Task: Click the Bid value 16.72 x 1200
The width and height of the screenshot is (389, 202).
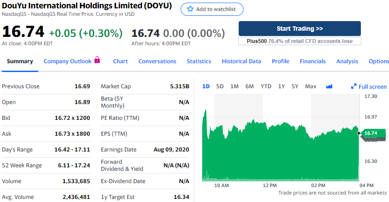Action: point(72,118)
